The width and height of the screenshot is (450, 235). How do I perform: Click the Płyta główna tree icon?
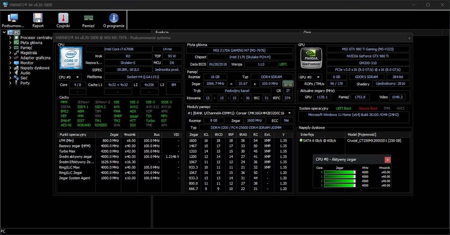[16, 43]
